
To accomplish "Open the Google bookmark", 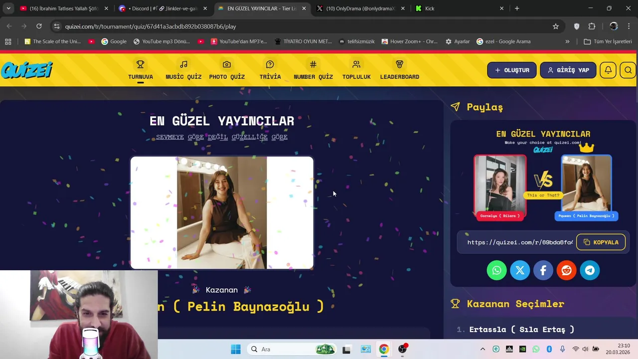I will pos(114,41).
